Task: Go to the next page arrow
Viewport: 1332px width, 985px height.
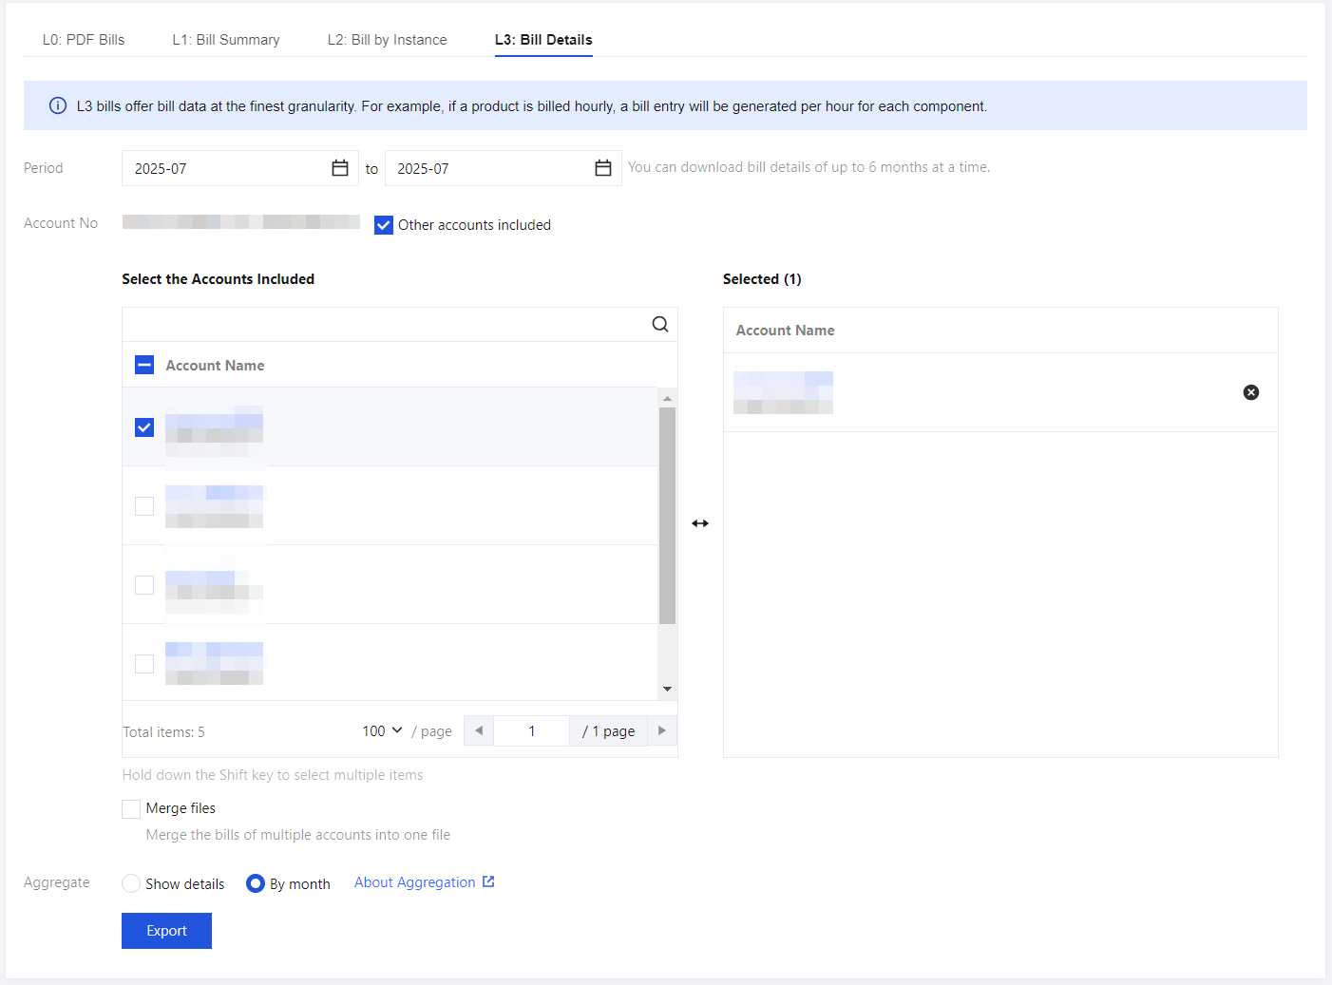Action: pos(662,730)
